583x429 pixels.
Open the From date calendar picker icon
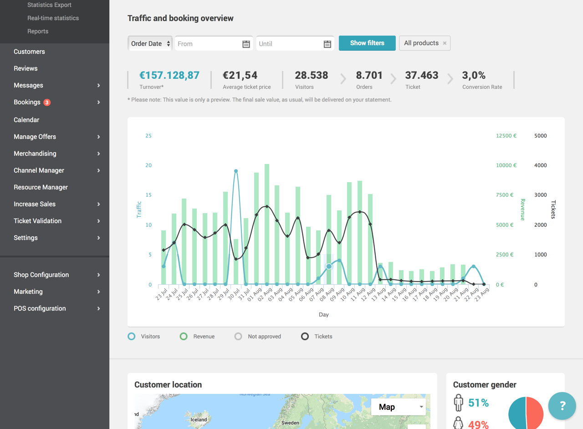246,44
